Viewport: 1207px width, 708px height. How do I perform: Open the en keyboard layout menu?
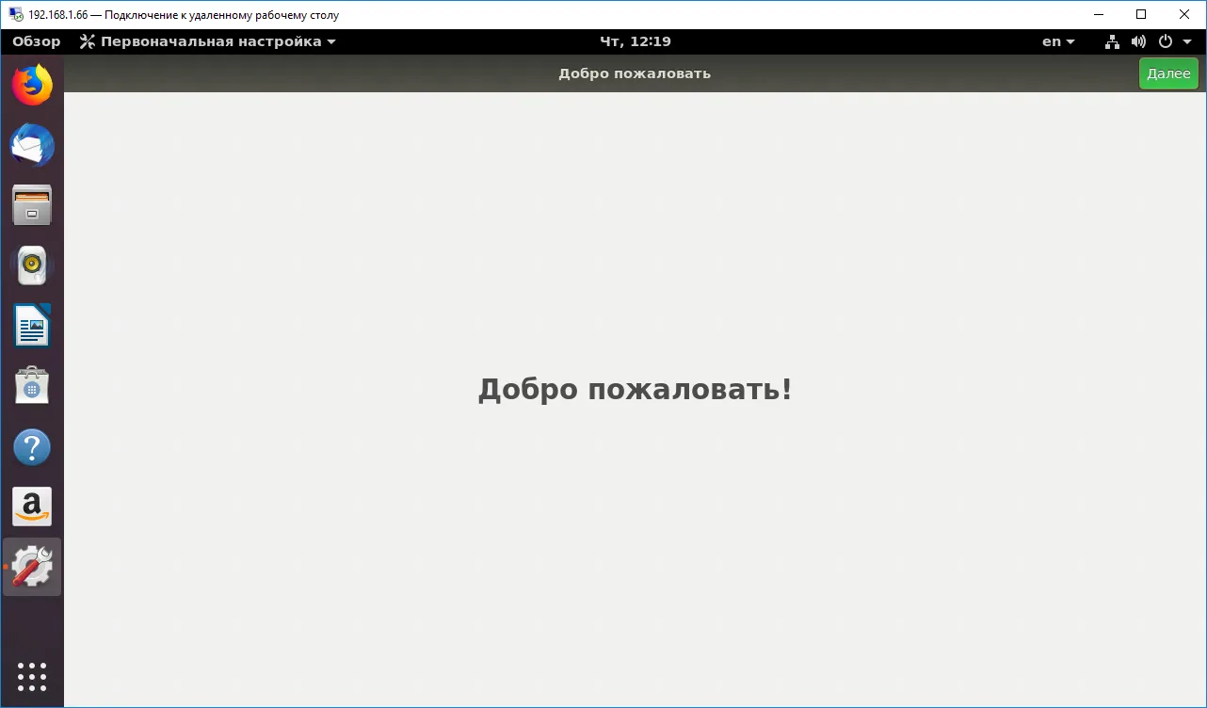(1058, 41)
